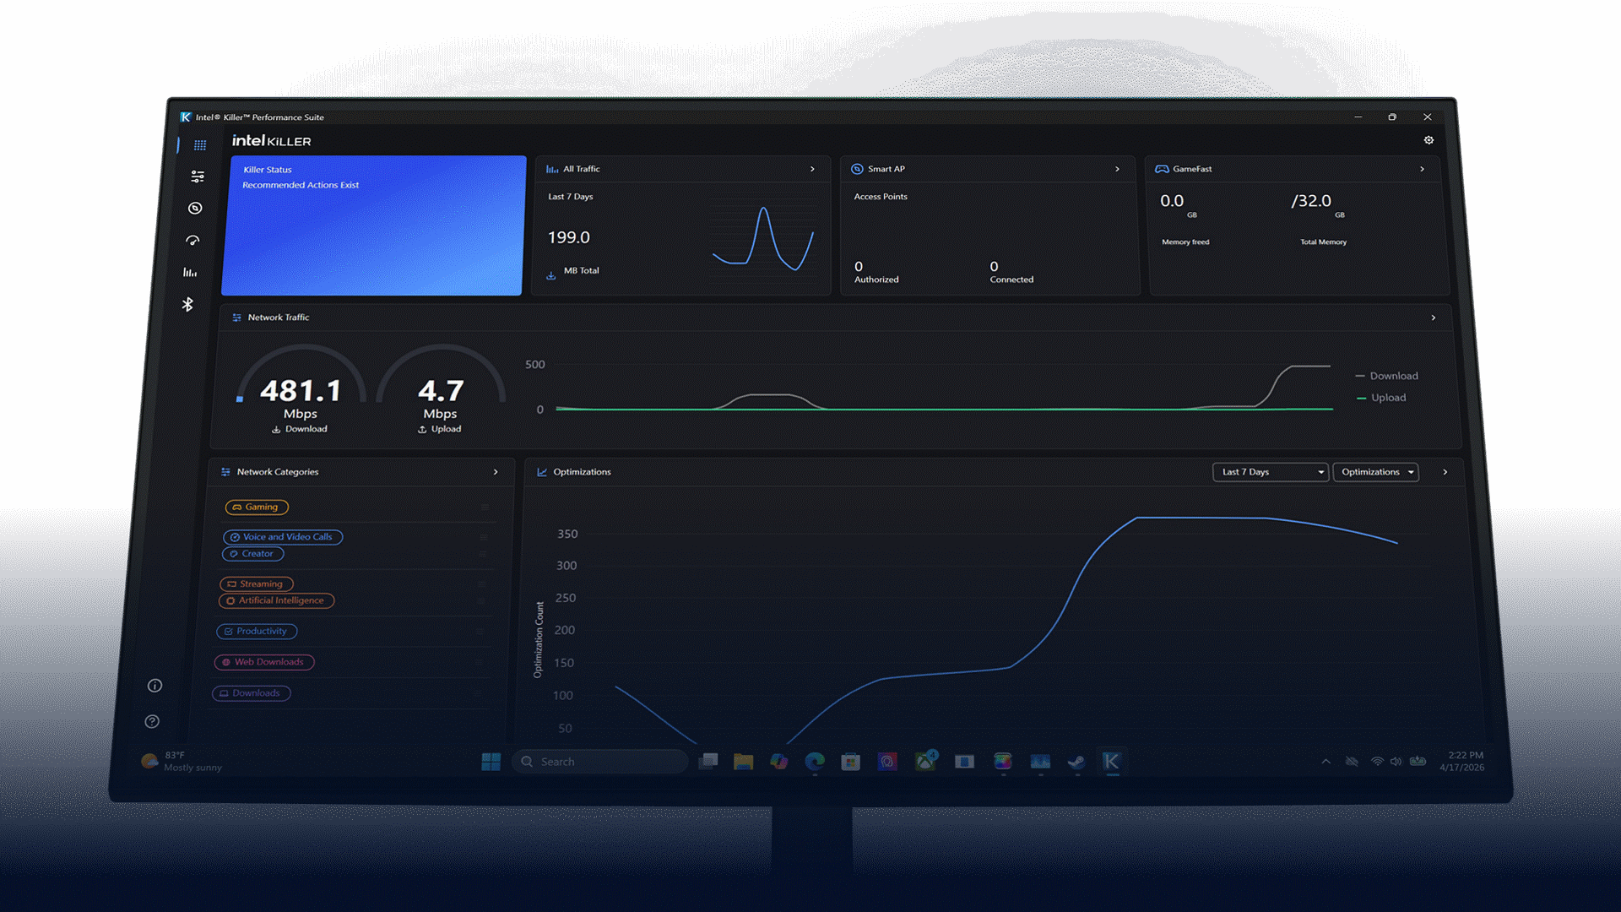Expand the GameFast card chevron

(1423, 169)
